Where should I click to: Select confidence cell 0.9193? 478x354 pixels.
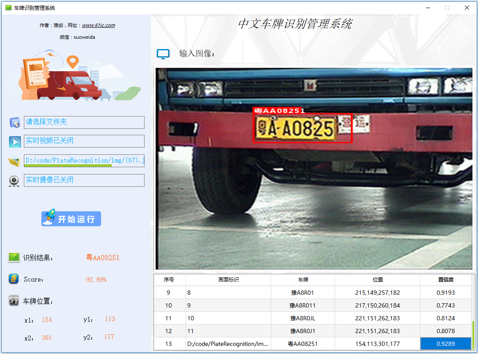tap(446, 293)
